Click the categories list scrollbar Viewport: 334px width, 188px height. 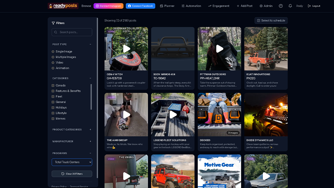91,97
